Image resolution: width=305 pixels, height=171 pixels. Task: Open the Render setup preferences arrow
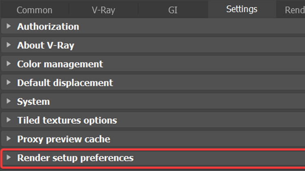click(9, 158)
